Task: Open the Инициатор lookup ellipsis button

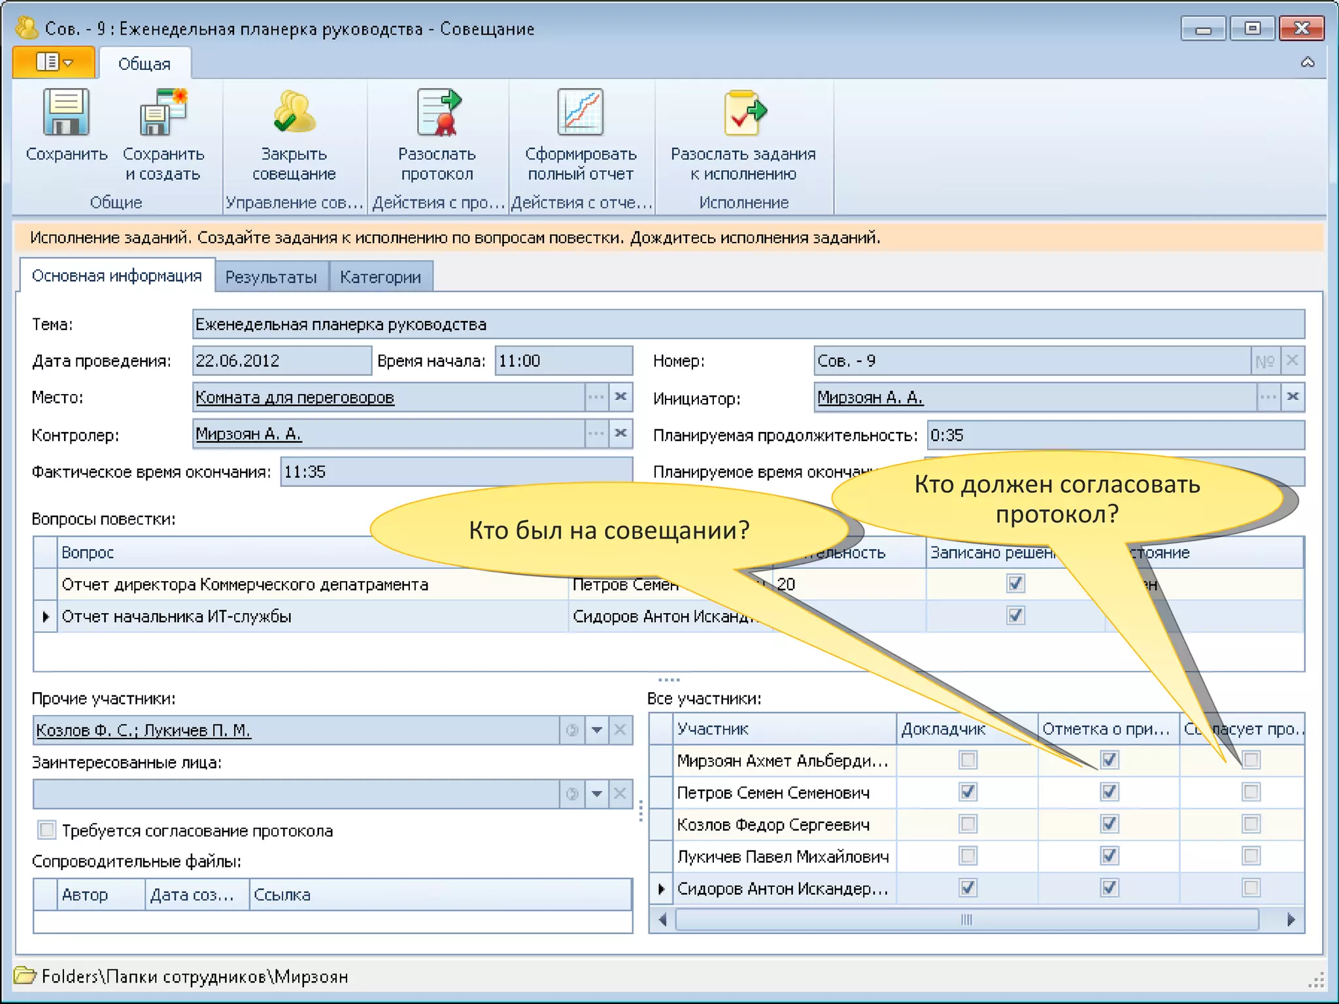Action: point(1268,397)
